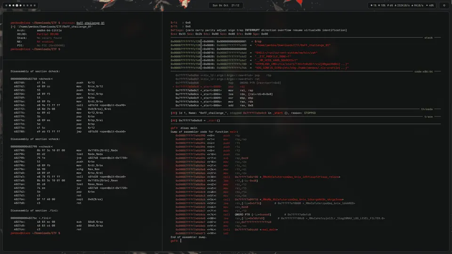Click the XDG_CONFIG_DIRS stack string
This screenshot has width=452, height=254.
[x=301, y=68]
